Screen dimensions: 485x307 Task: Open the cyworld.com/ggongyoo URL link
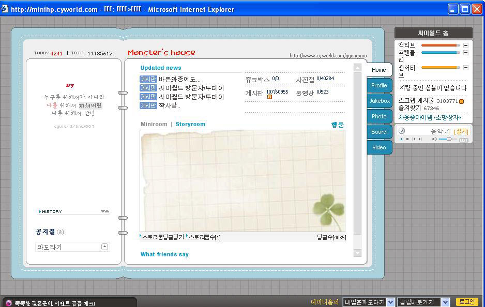[328, 56]
